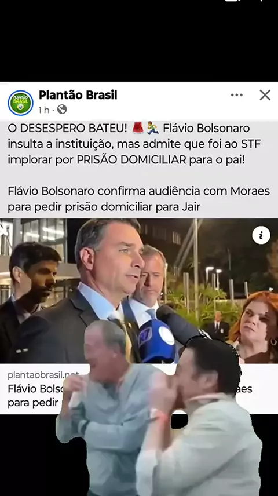This screenshot has height=496, width=278.
Task: Click the blue RT microphone in the photo
Action: click(x=156, y=340)
